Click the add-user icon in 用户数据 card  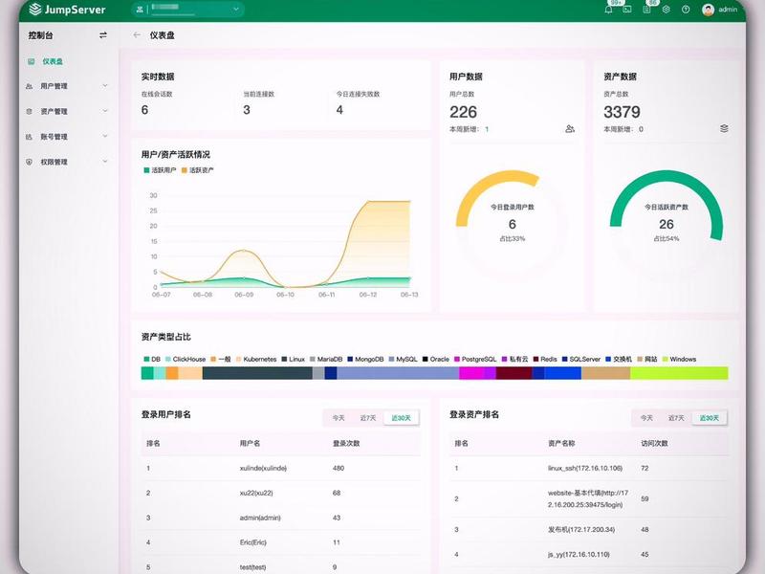coord(570,129)
